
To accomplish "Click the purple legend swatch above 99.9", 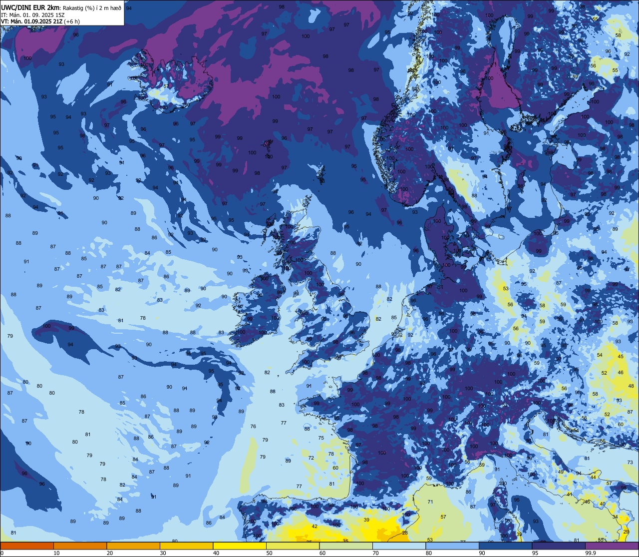I will click(x=612, y=546).
